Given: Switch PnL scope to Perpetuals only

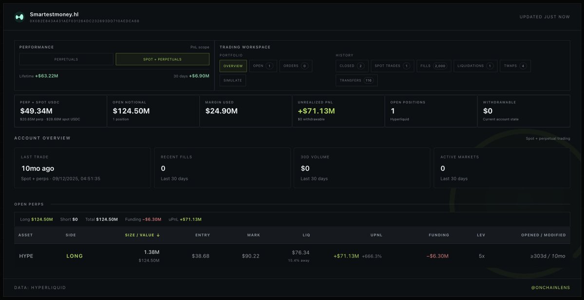Looking at the screenshot, I should [66, 59].
